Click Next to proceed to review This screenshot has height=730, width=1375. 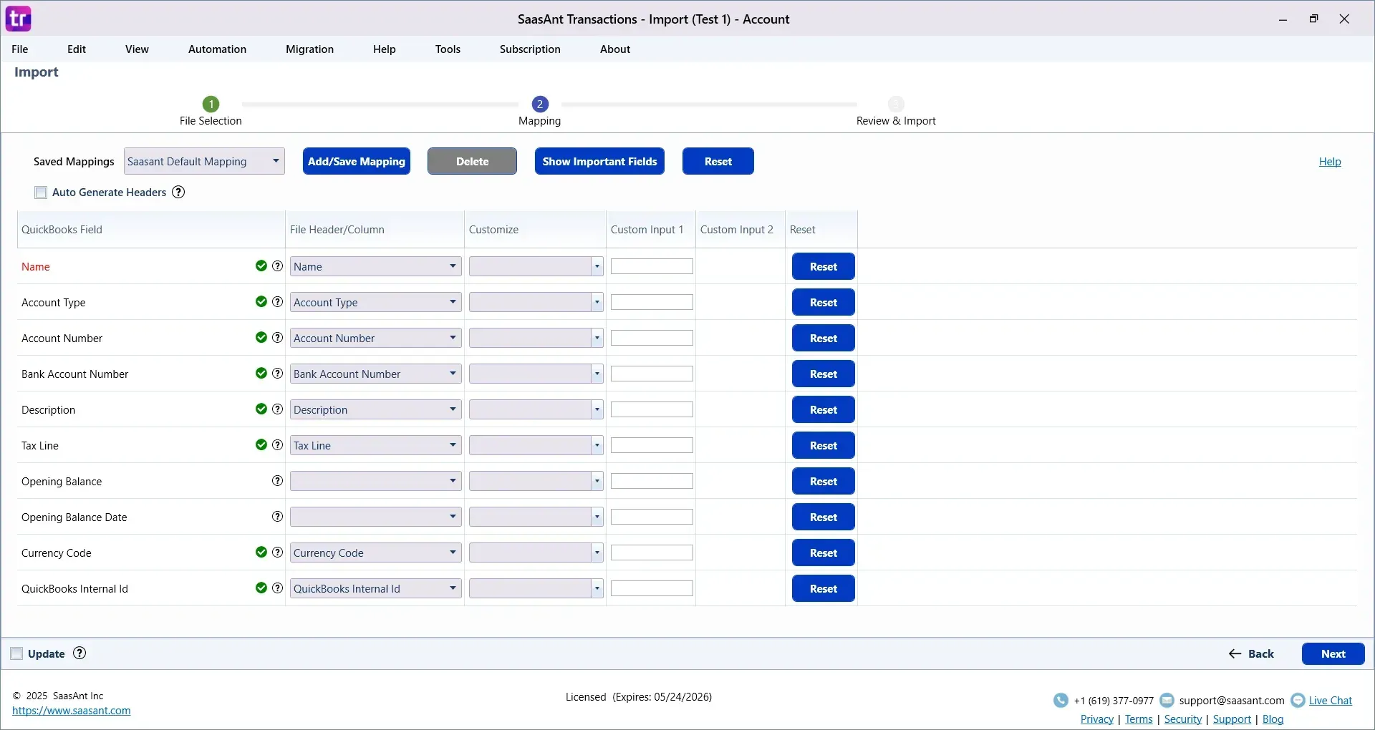[1332, 653]
